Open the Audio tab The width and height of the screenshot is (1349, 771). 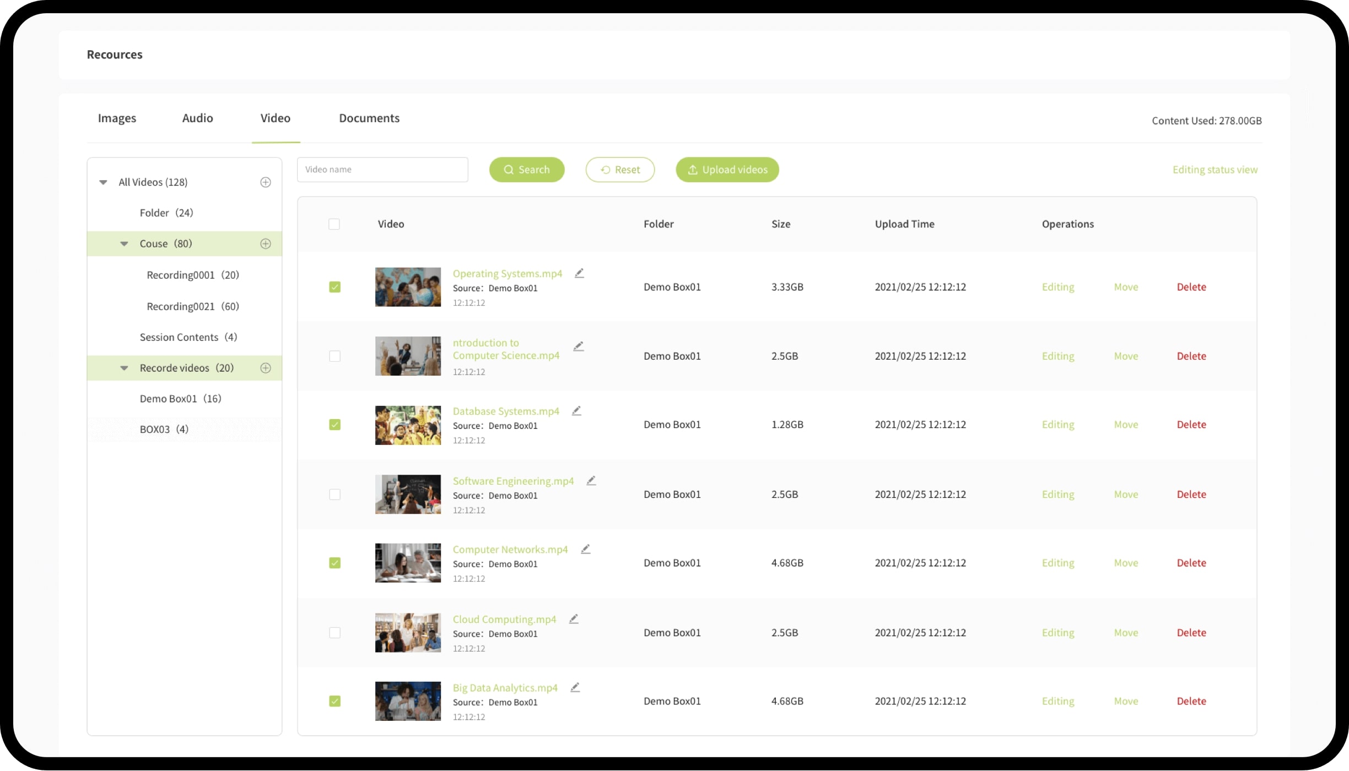coord(197,118)
